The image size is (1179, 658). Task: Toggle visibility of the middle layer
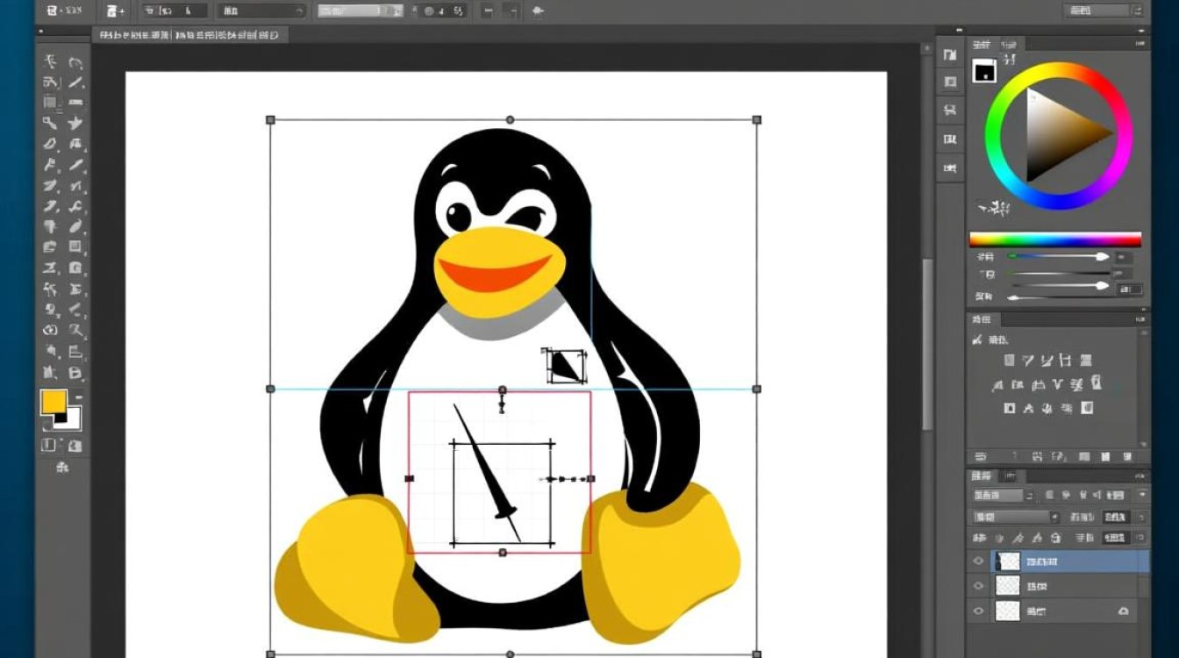977,586
